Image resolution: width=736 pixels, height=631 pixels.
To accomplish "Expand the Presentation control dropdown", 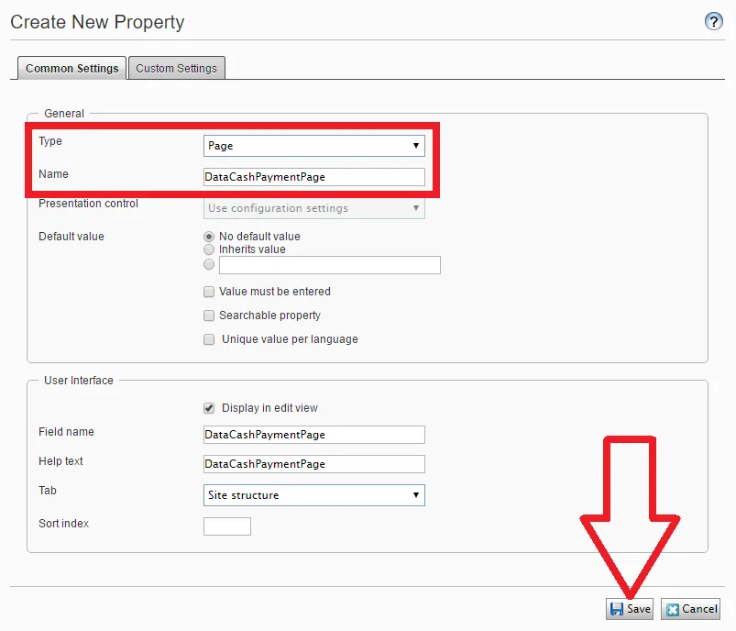I will click(x=314, y=208).
